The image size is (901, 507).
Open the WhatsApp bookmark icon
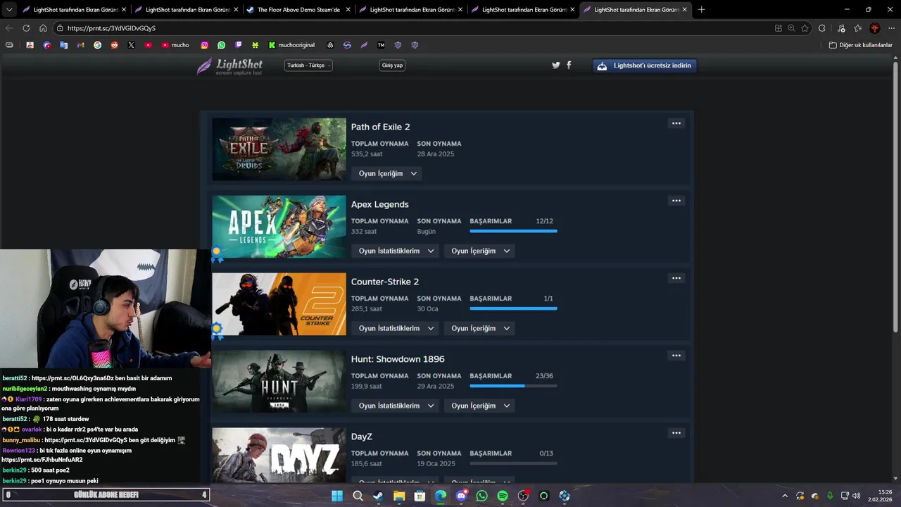(222, 45)
